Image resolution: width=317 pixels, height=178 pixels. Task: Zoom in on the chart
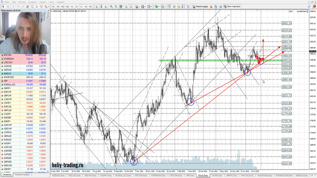click(111, 6)
